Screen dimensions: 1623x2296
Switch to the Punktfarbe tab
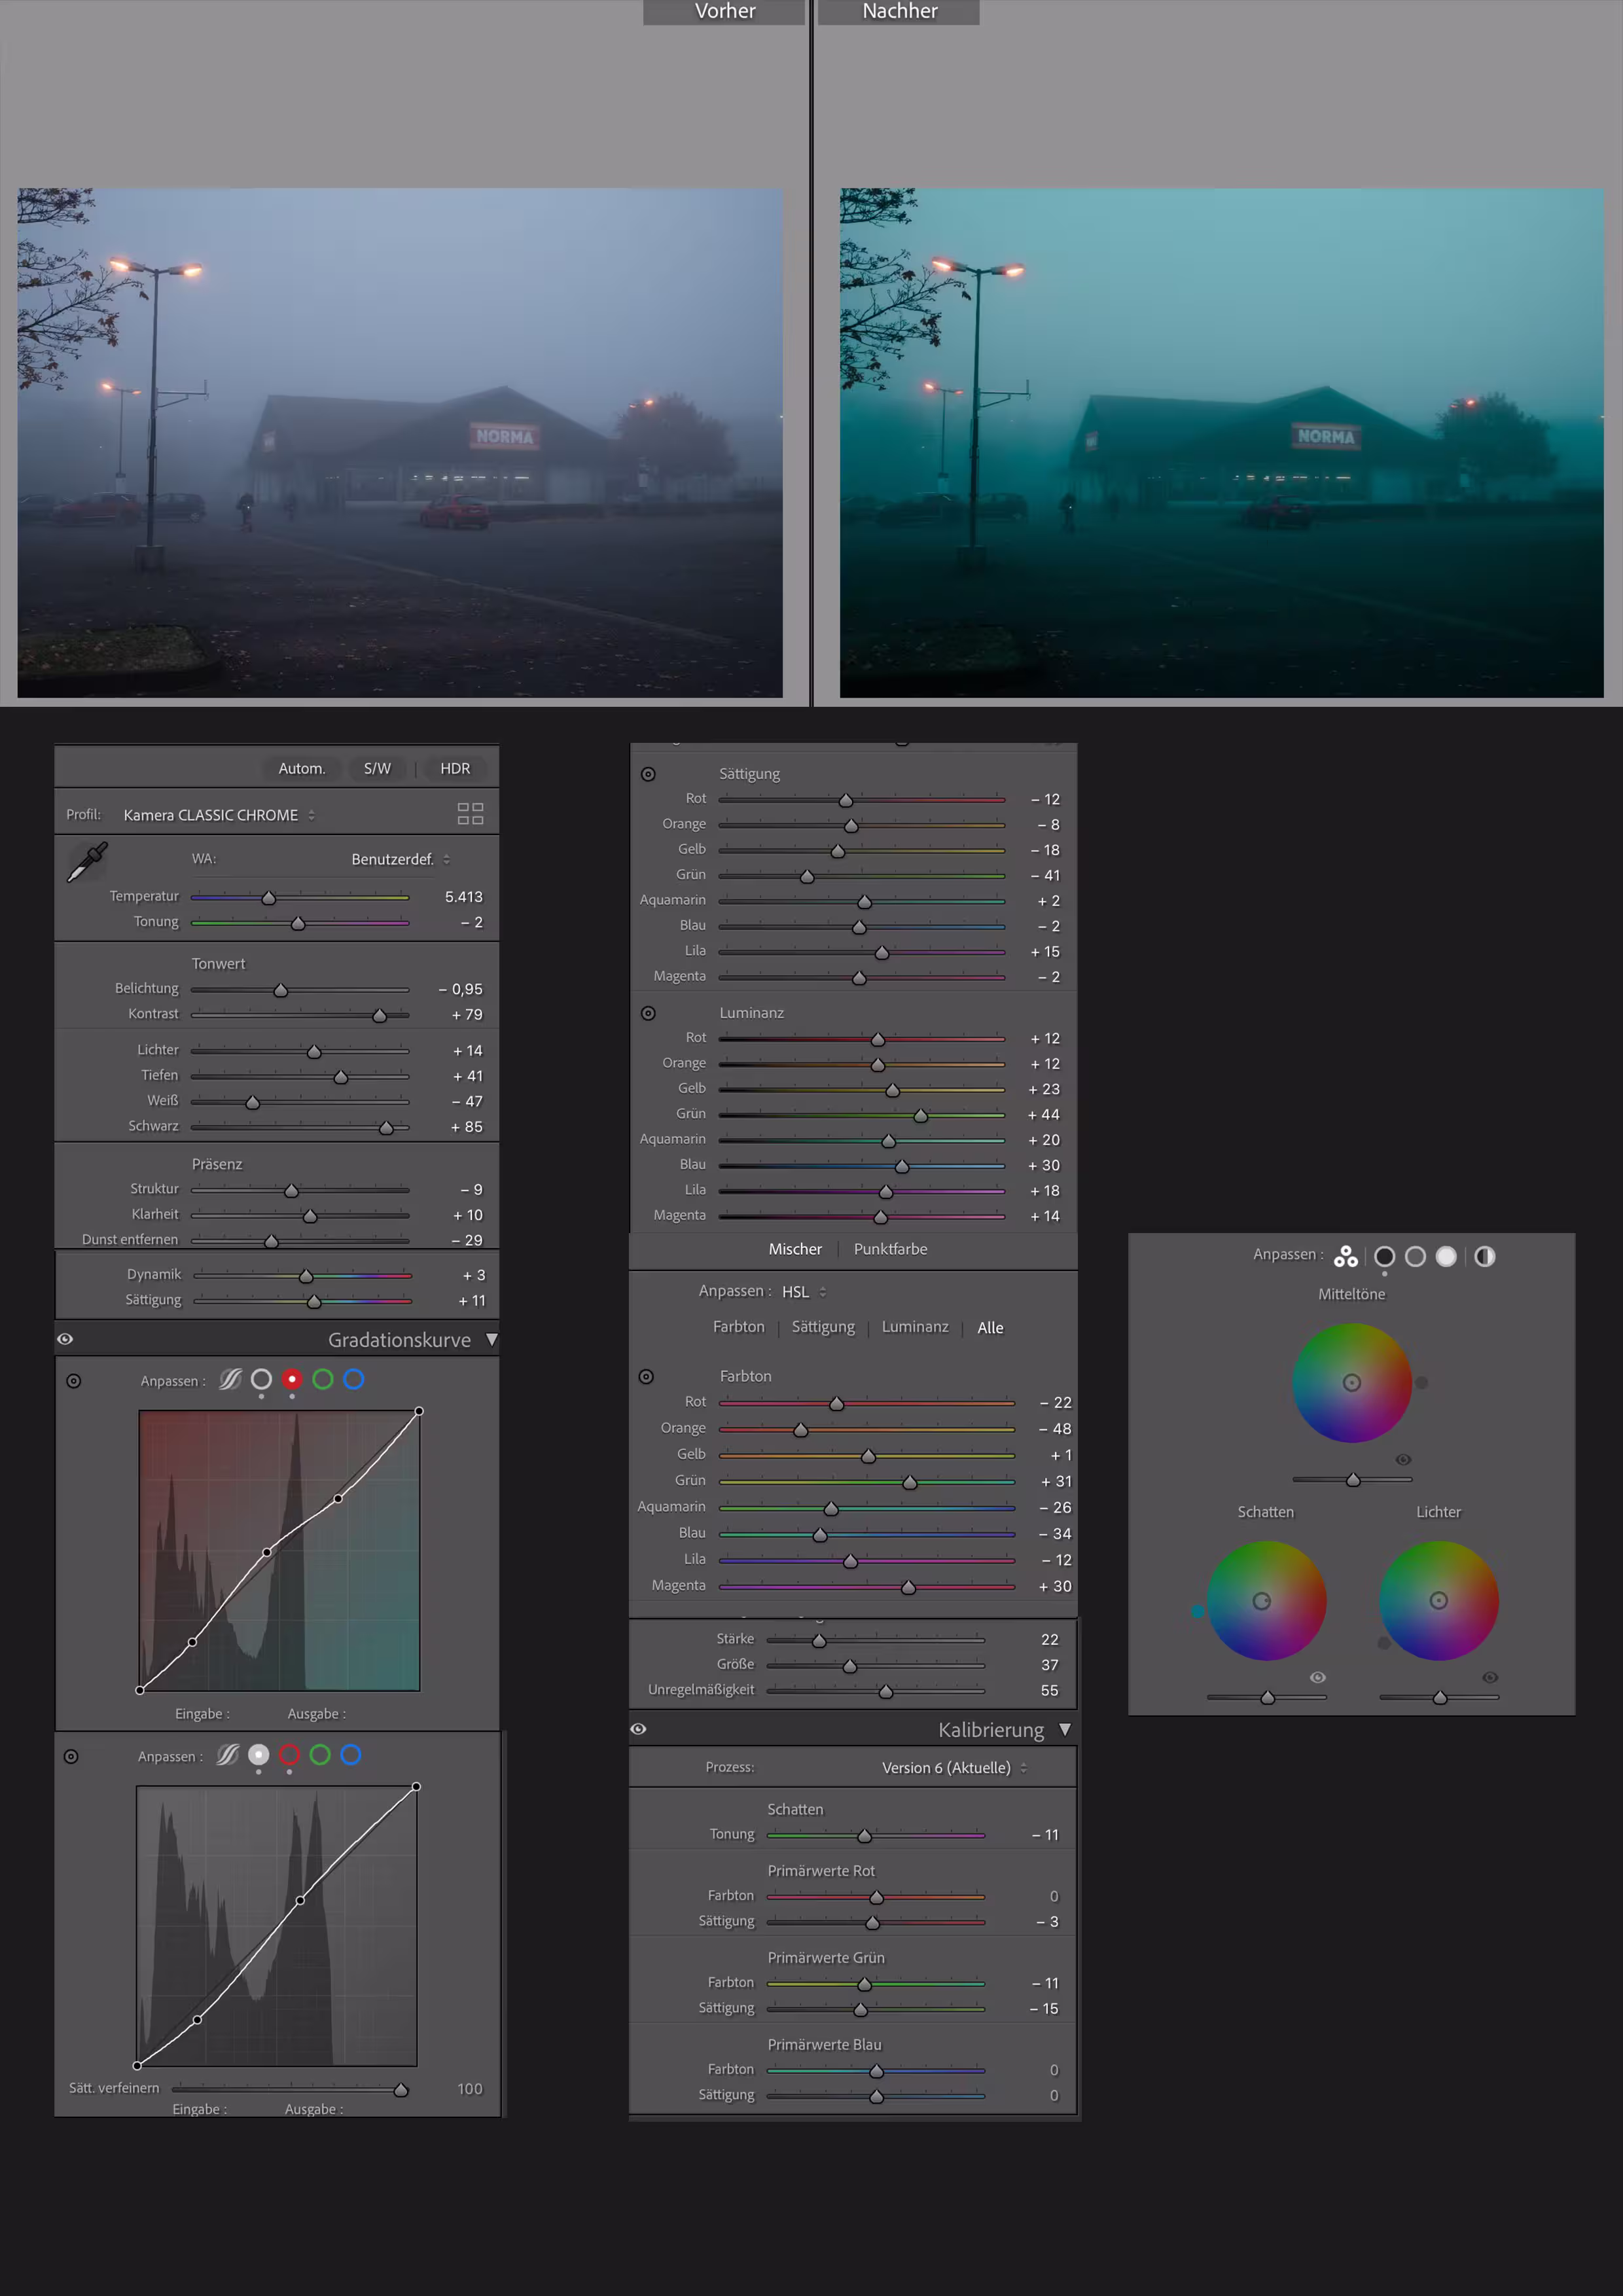point(890,1249)
